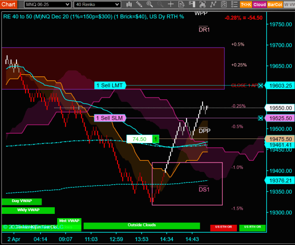295x245 pixels.
Task: Click the RE 40 to 50 chart title
Action: (x=93, y=16)
